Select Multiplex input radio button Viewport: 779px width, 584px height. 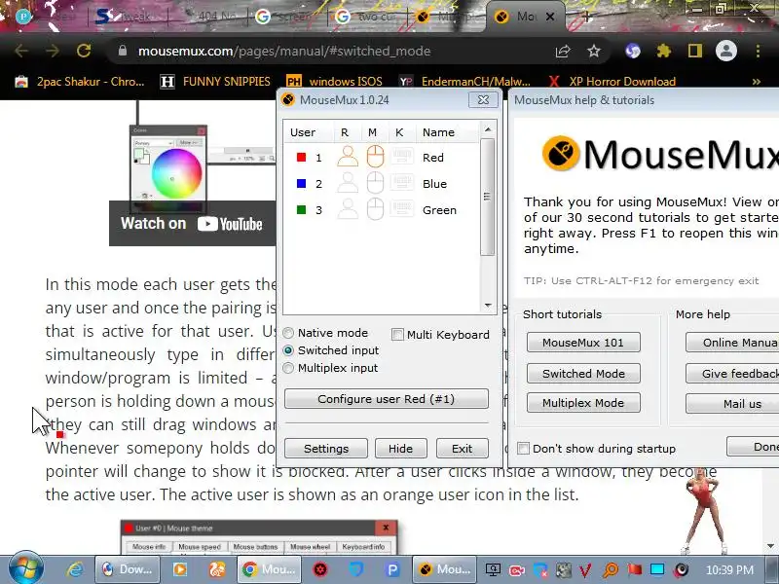click(288, 368)
